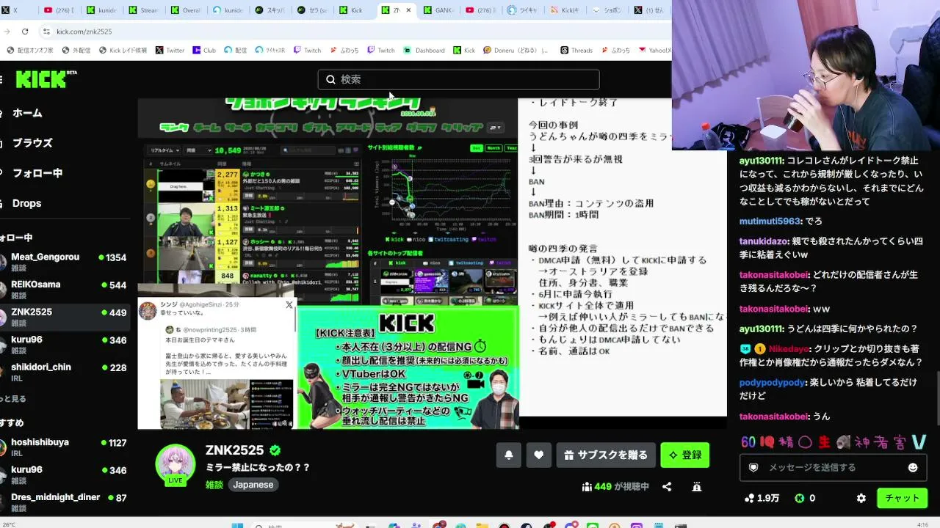Click サブスクを贈る gift sub button
This screenshot has height=528, width=940.
point(606,455)
